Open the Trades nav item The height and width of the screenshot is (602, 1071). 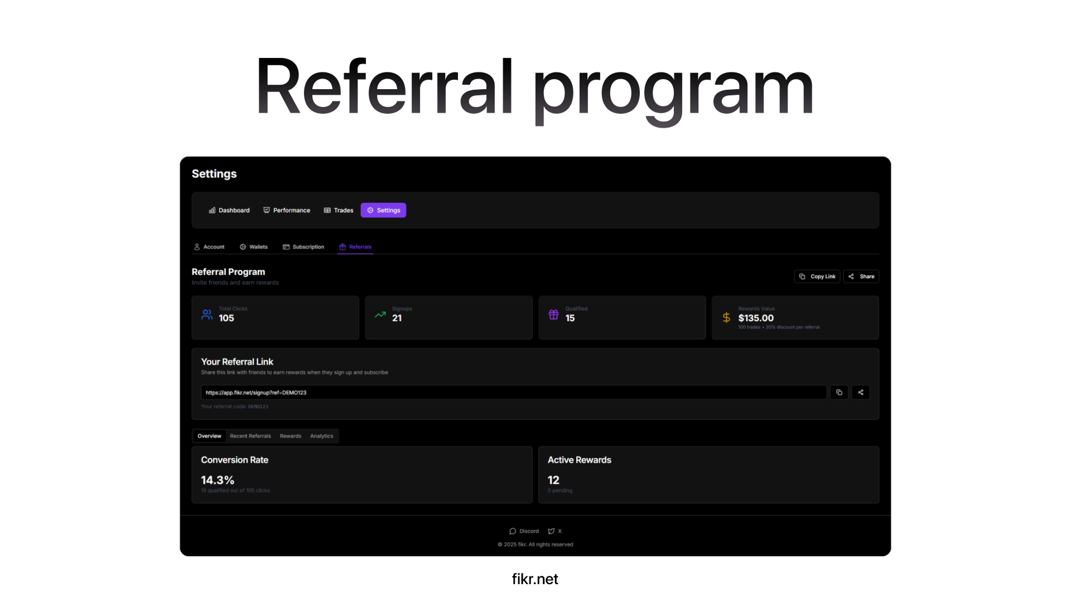click(x=339, y=210)
